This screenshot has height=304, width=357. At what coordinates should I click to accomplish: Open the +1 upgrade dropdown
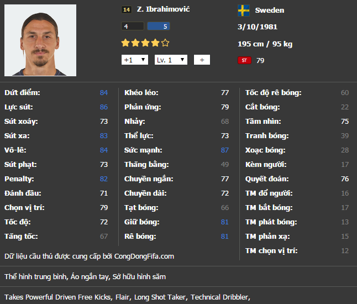click(135, 60)
